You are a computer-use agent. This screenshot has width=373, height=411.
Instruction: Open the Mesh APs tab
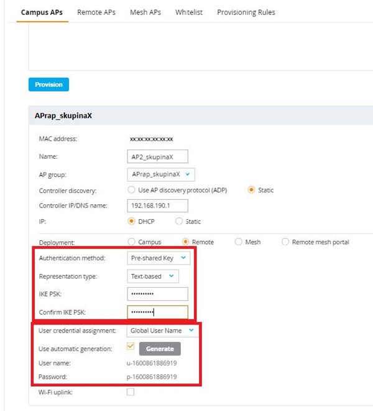tap(145, 12)
